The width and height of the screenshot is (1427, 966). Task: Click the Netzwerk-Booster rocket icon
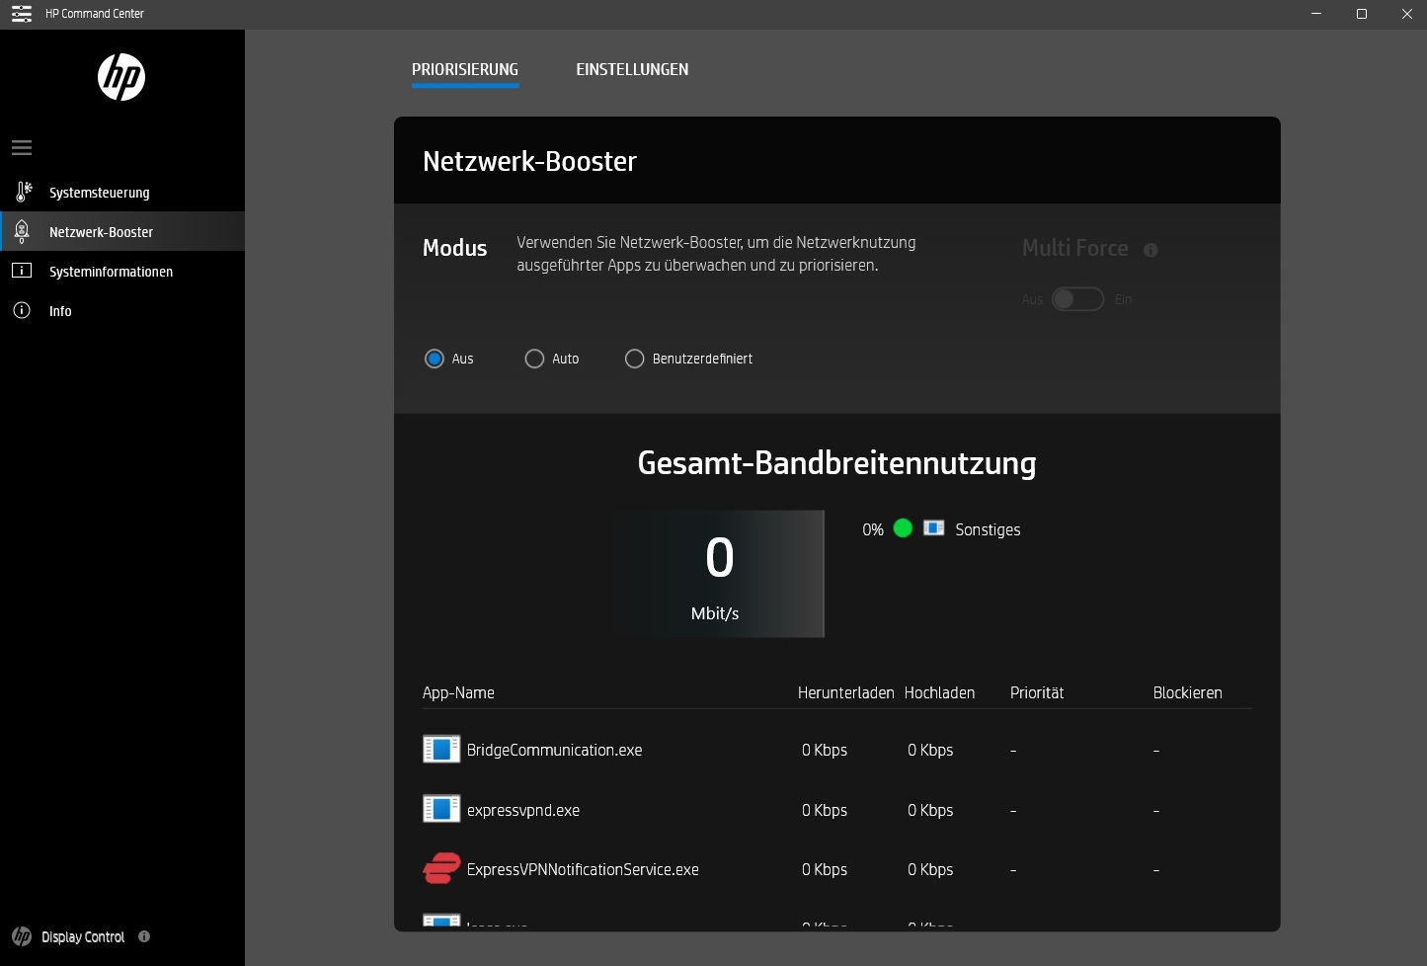[x=22, y=231]
